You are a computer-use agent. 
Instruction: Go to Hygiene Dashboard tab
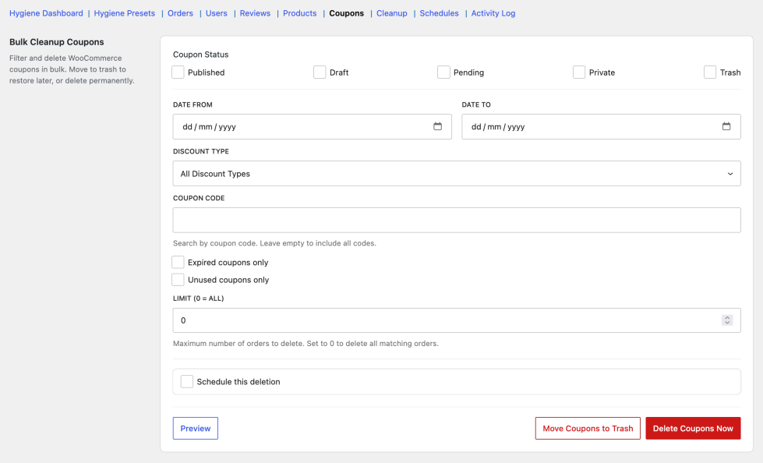(46, 13)
